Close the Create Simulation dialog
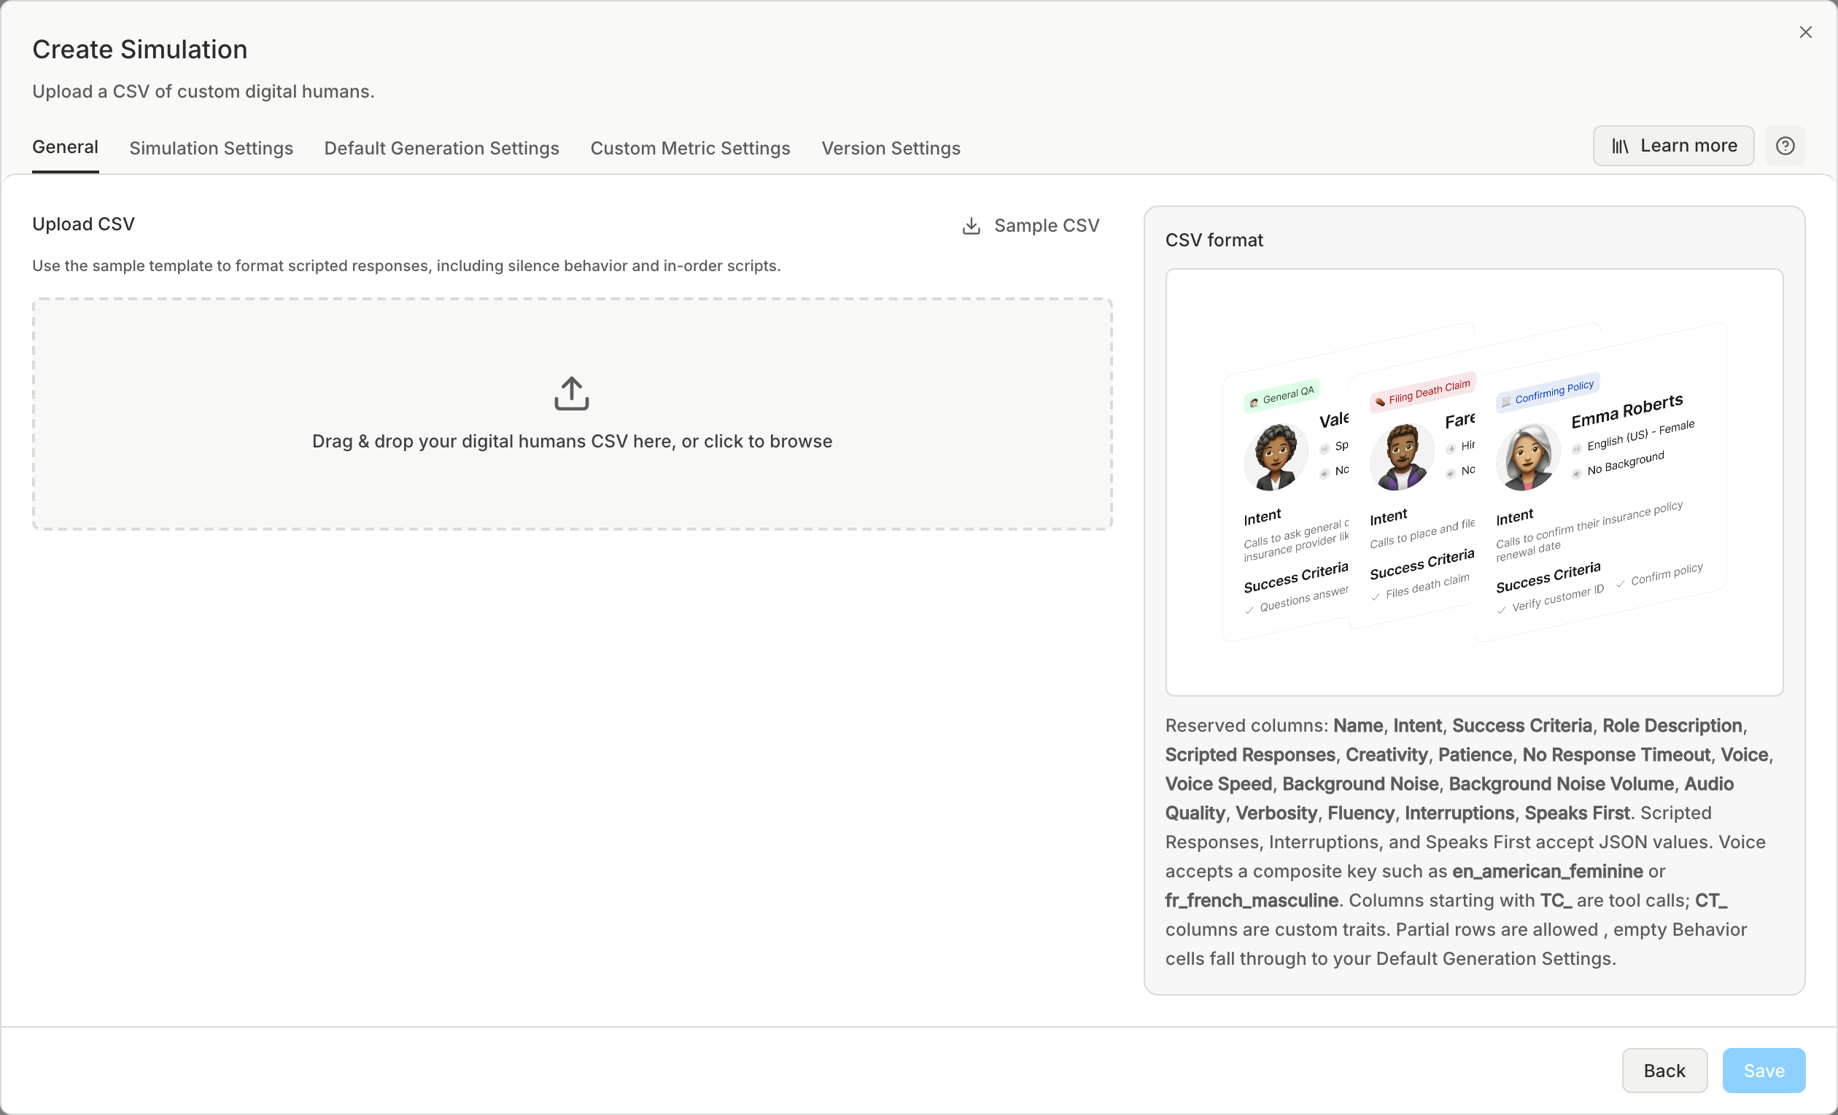 pyautogui.click(x=1805, y=32)
